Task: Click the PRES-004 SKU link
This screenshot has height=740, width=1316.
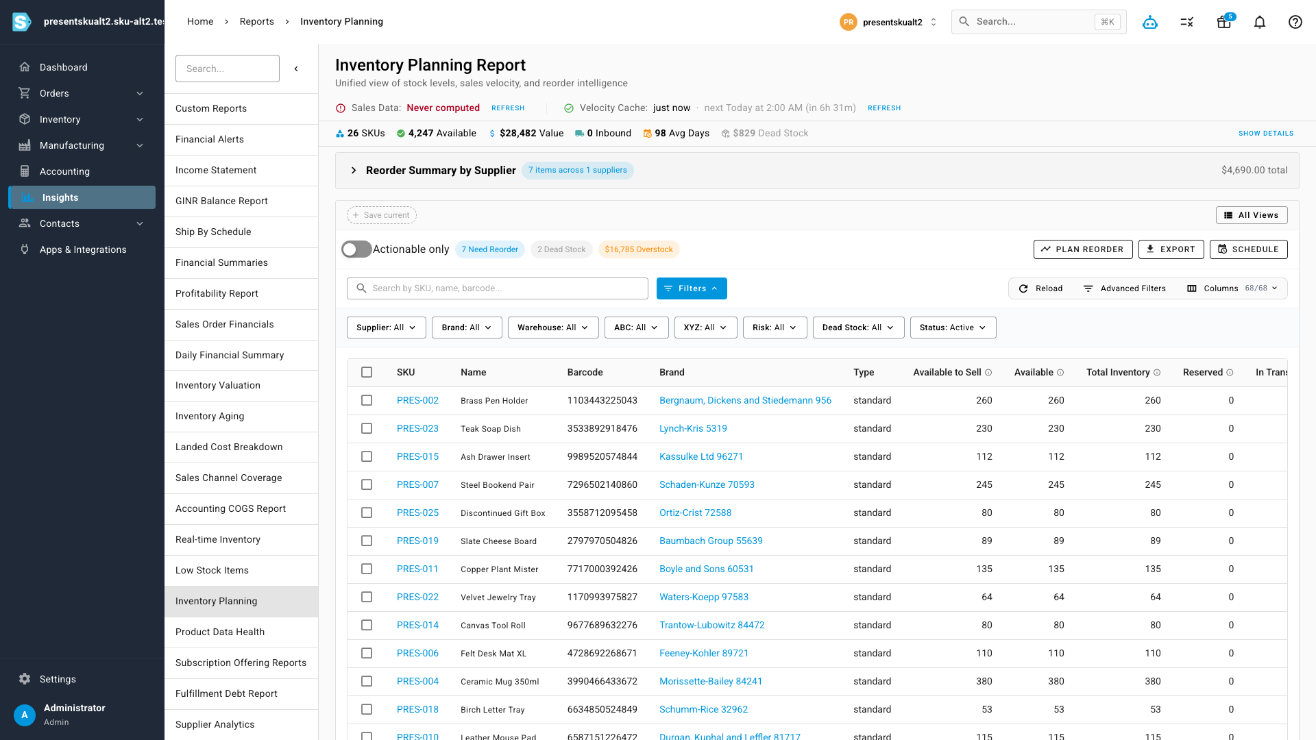Action: [x=417, y=682]
